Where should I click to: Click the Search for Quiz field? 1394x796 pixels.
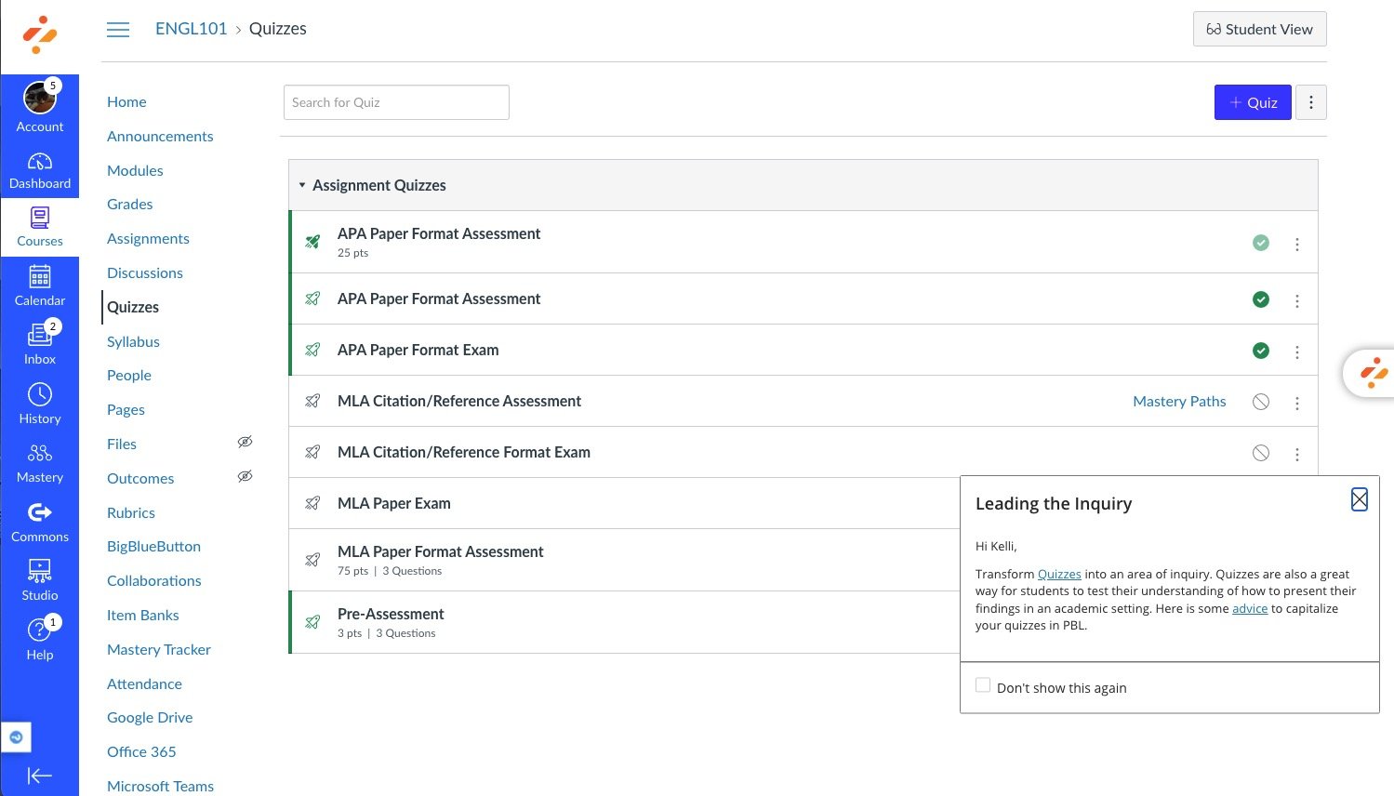pos(396,102)
